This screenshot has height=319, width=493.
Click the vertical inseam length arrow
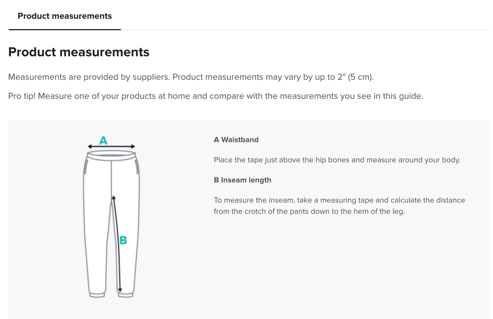point(117,244)
